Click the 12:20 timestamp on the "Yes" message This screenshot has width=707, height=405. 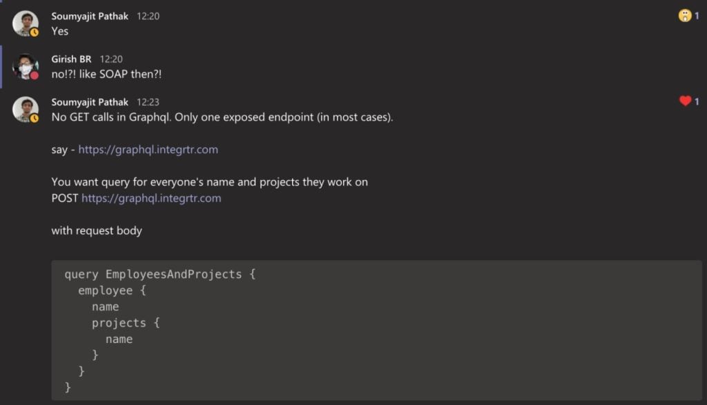coord(148,17)
